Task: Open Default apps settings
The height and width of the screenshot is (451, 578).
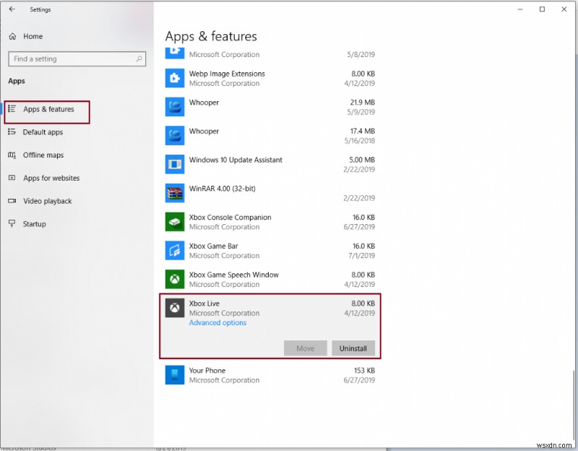Action: click(43, 132)
